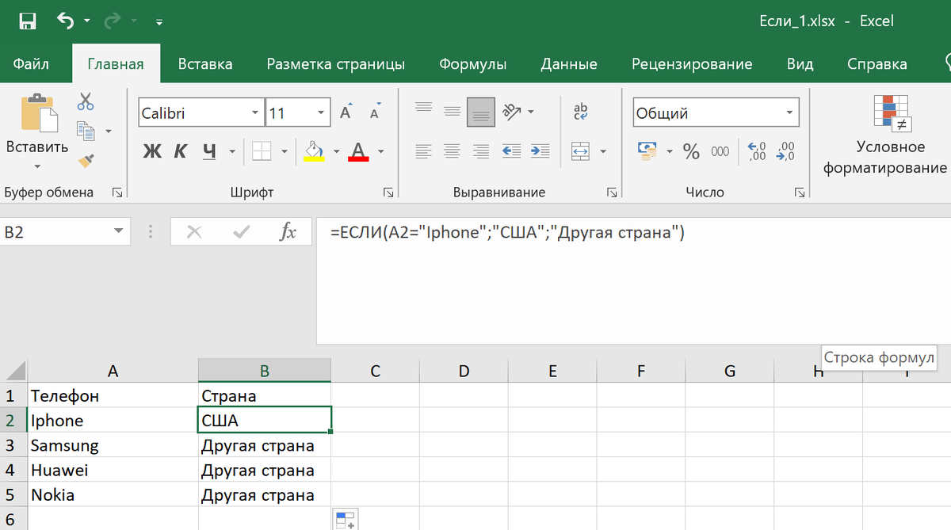The width and height of the screenshot is (951, 530).
Task: Open the Файл tab
Action: point(31,64)
